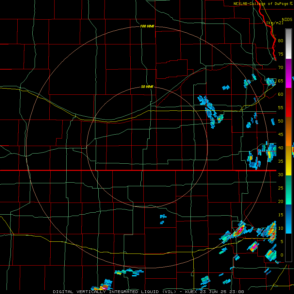Pick the blue segment of the color bar

tap(288, 219)
